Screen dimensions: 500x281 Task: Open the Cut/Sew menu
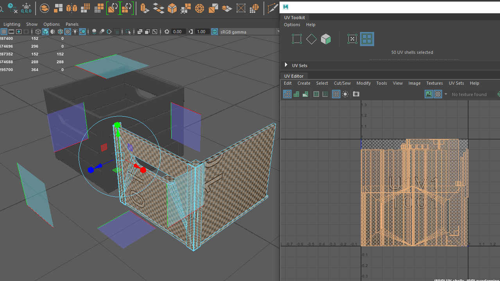tap(342, 83)
